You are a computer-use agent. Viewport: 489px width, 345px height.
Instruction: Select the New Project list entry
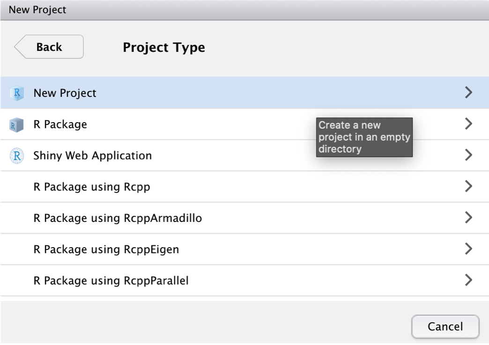(65, 93)
